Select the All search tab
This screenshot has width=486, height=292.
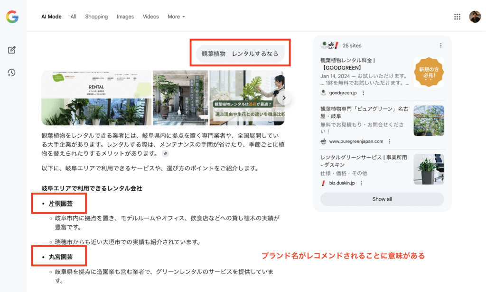[x=73, y=17]
